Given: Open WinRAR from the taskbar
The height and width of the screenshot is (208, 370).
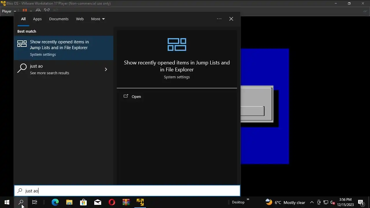Looking at the screenshot, I should (126, 202).
